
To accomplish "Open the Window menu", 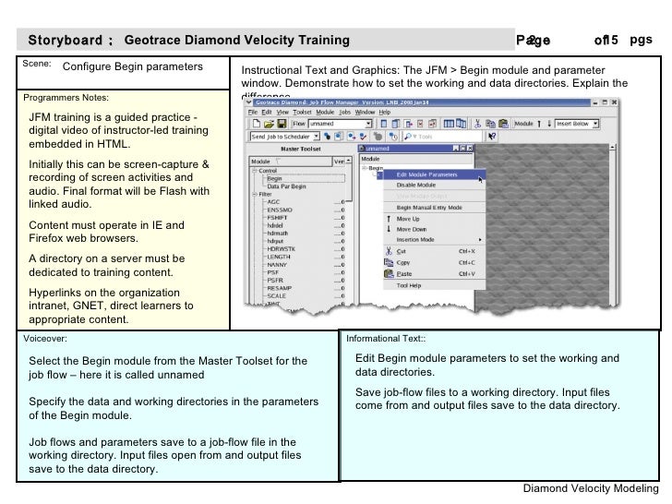I will (x=365, y=113).
